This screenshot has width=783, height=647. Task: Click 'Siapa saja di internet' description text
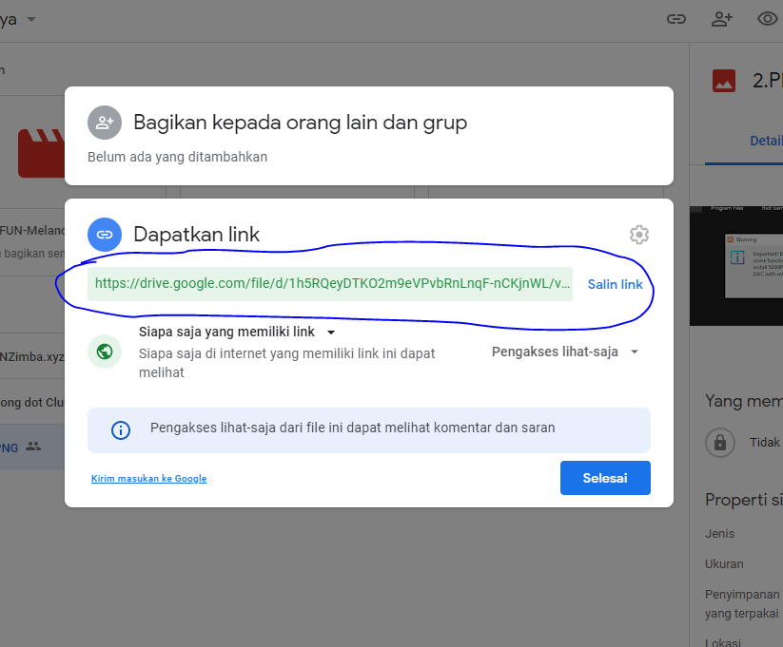click(x=286, y=363)
